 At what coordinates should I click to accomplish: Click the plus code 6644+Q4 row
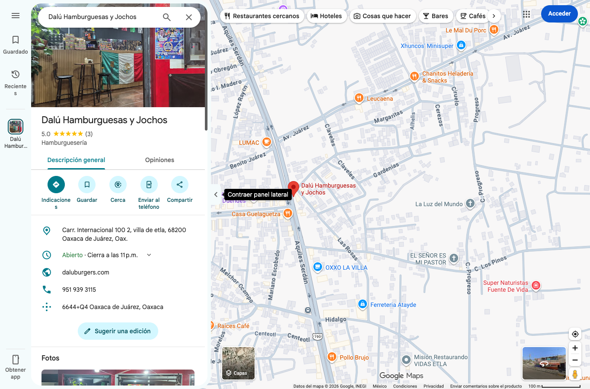118,307
